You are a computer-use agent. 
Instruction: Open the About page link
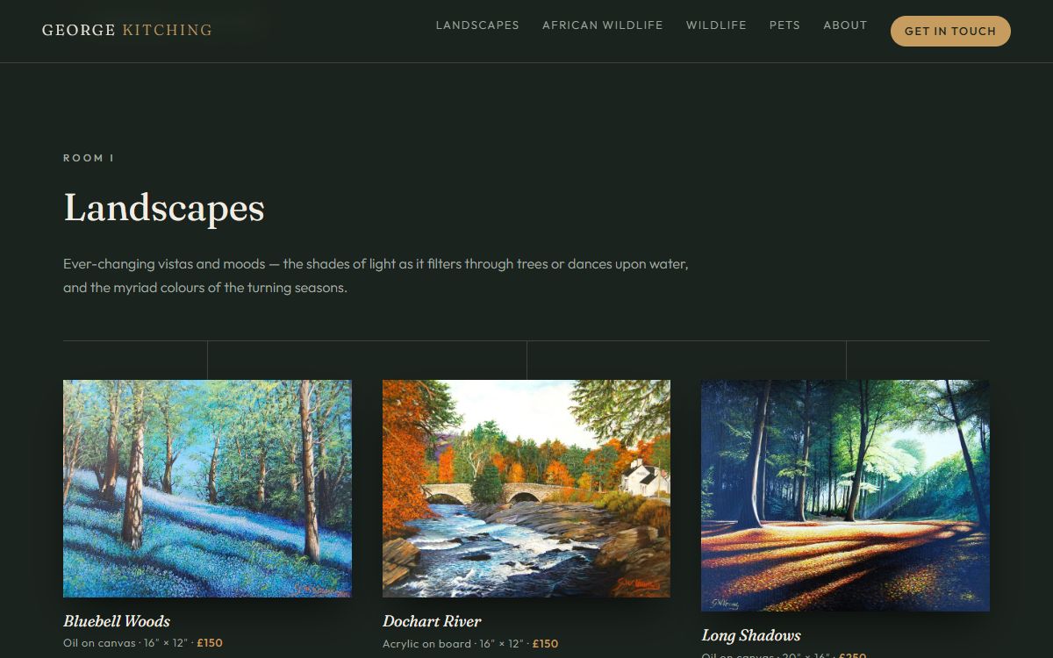tap(845, 25)
